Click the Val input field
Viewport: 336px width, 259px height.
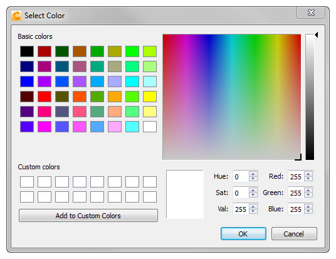[241, 209]
